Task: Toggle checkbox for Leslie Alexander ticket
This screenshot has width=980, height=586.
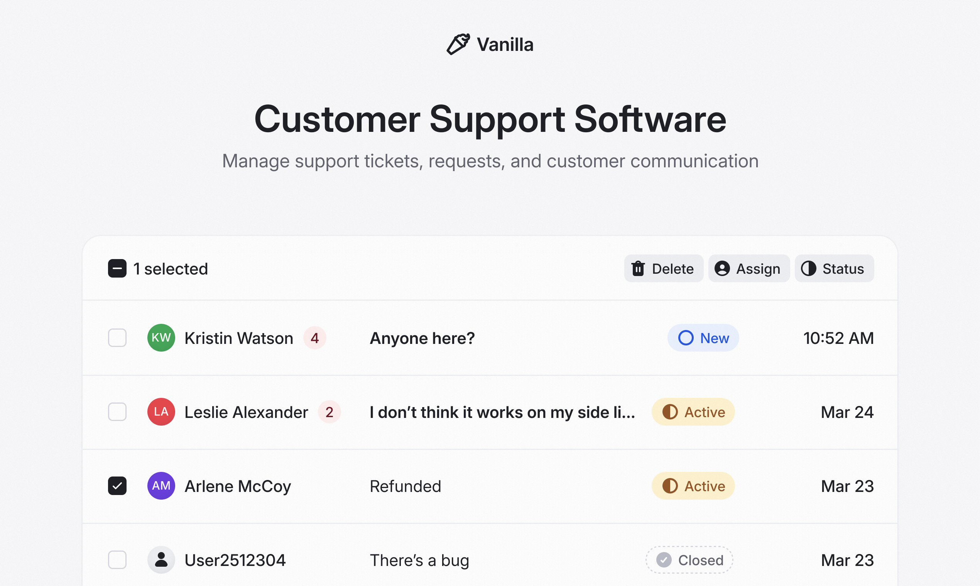Action: [x=117, y=412]
